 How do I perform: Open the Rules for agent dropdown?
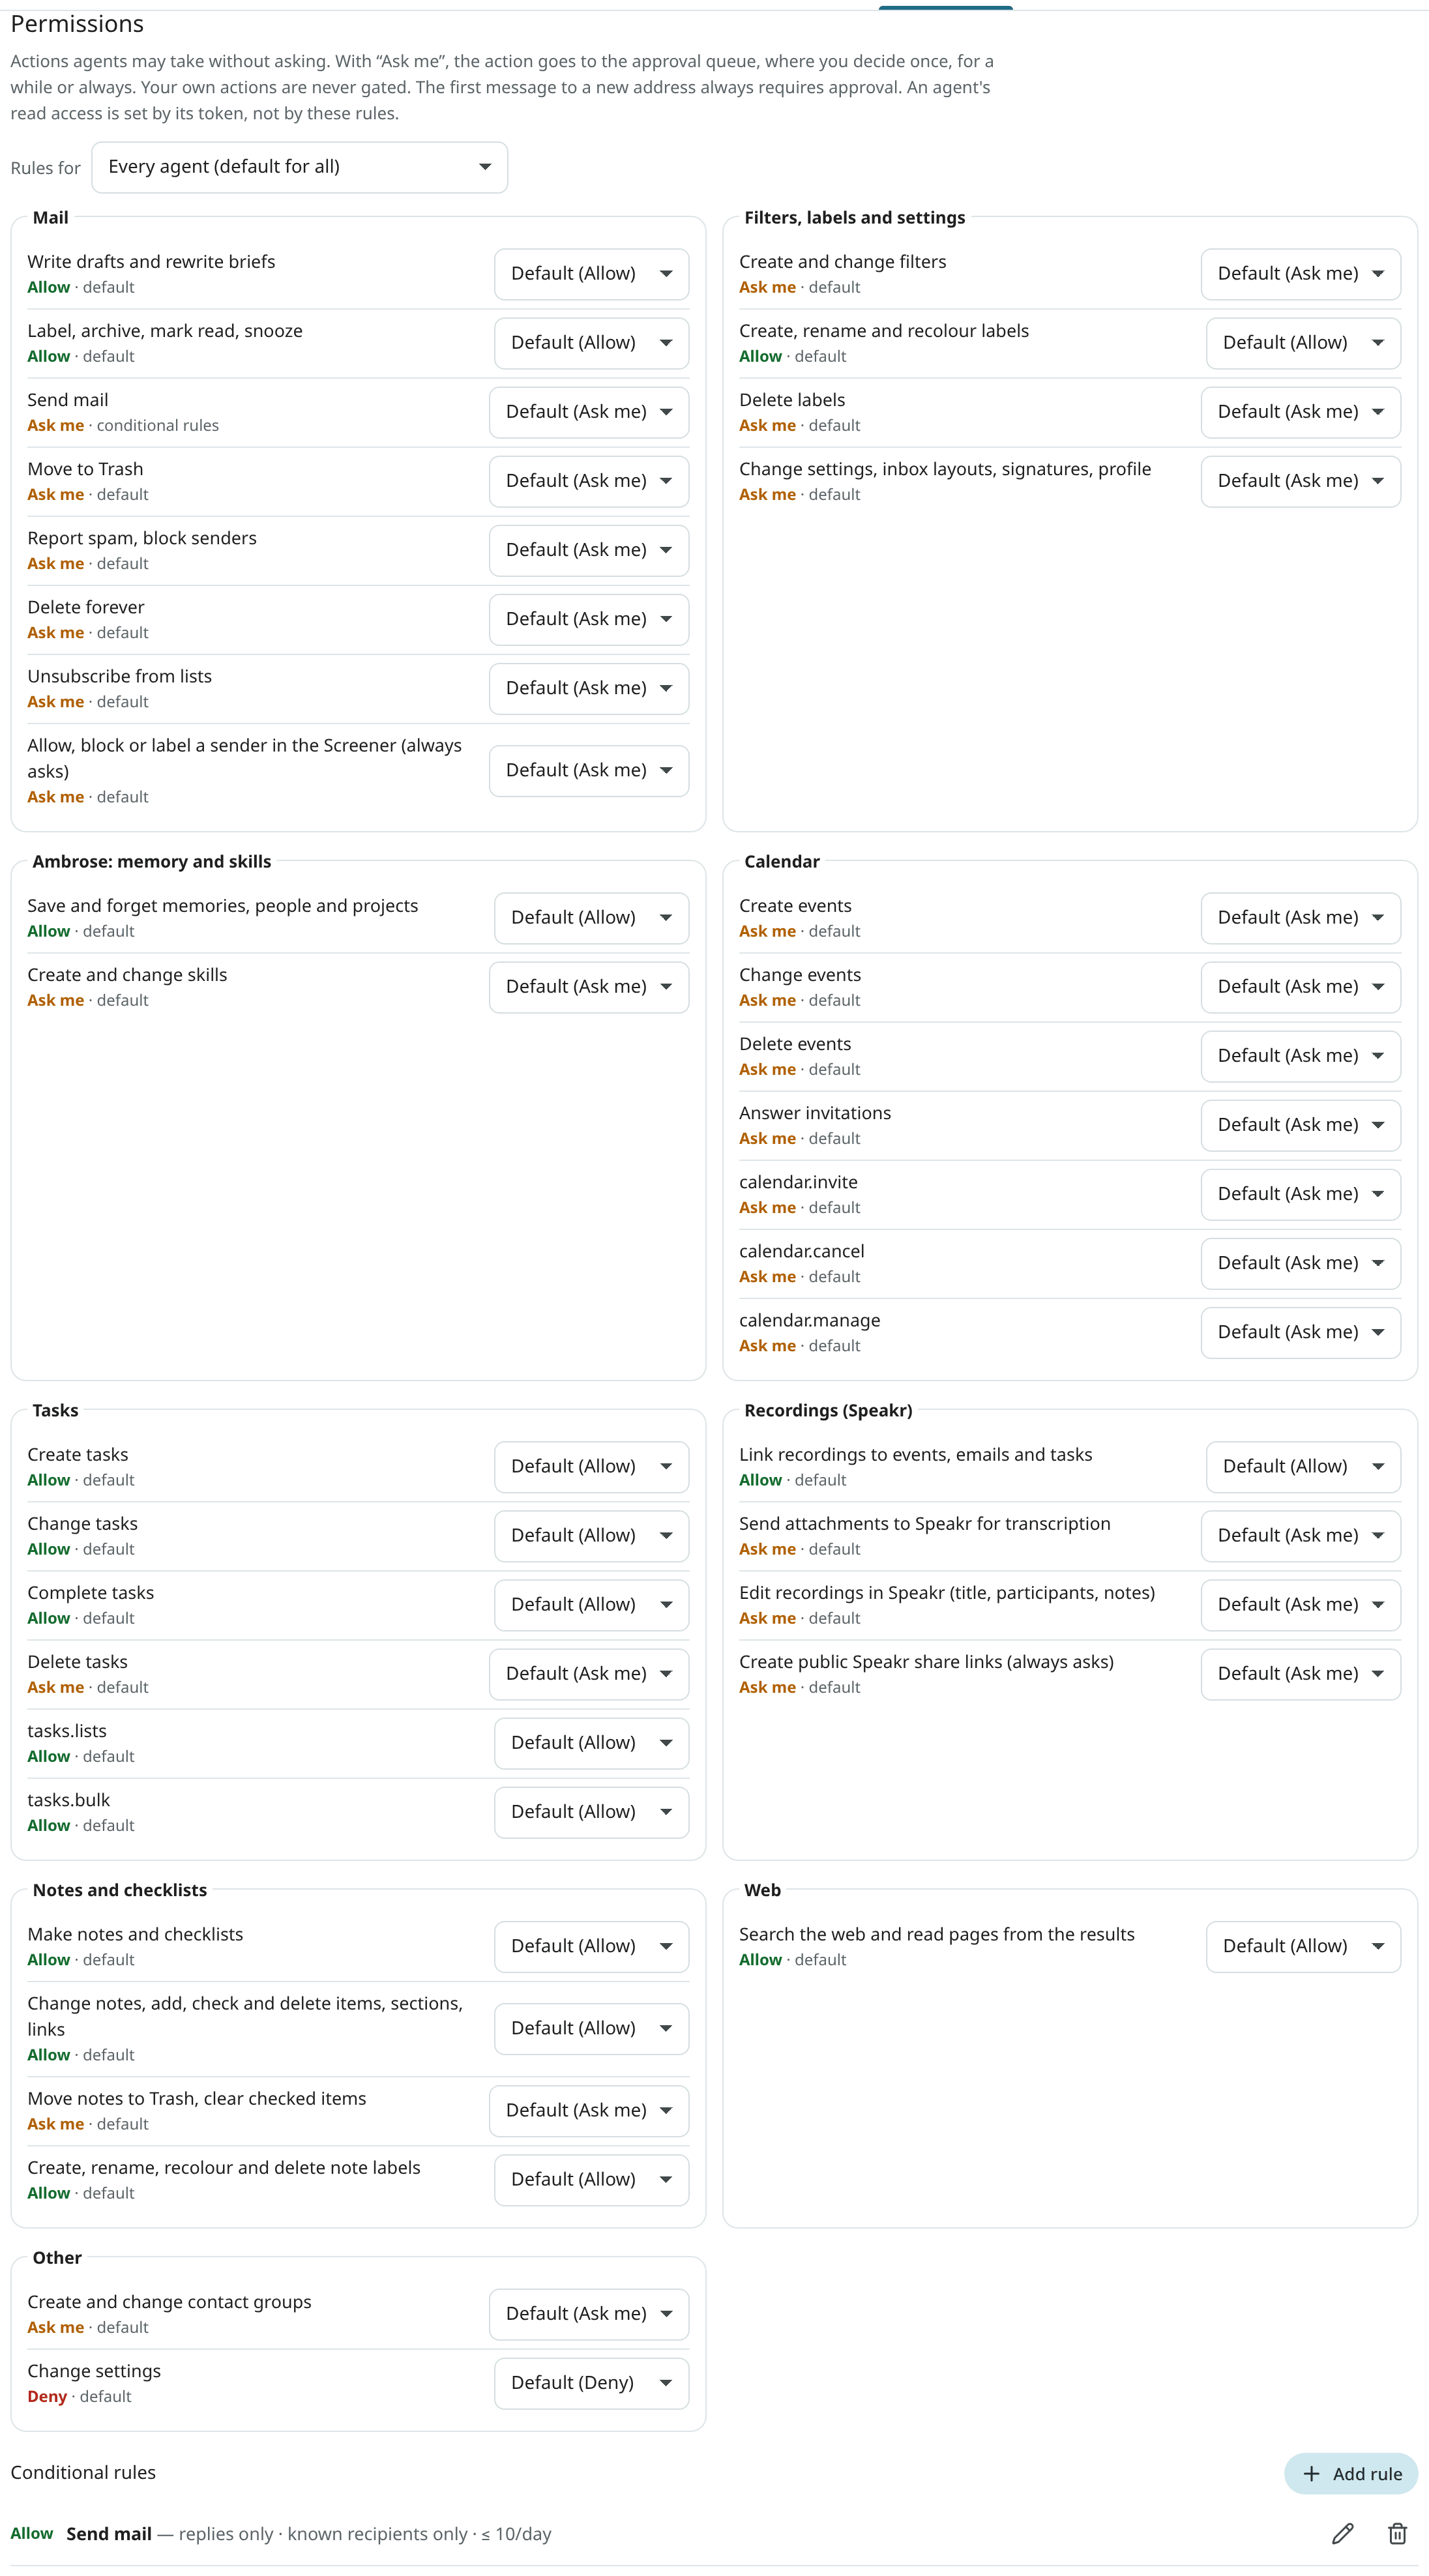299,167
